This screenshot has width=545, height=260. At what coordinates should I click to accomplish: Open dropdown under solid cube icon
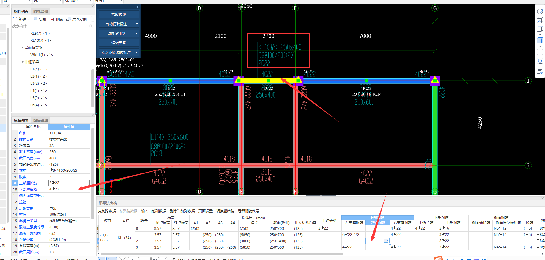[x=540, y=46]
